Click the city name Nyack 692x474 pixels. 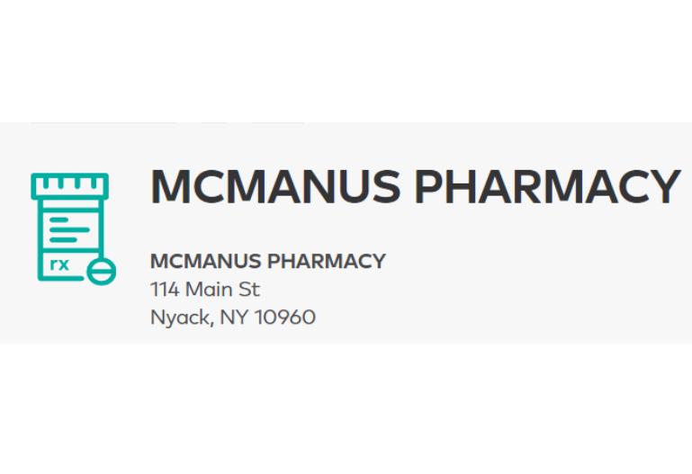(x=183, y=317)
